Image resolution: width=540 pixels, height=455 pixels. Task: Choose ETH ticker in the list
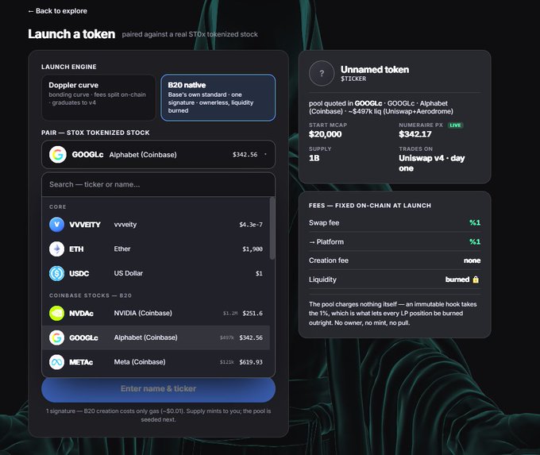coord(76,249)
